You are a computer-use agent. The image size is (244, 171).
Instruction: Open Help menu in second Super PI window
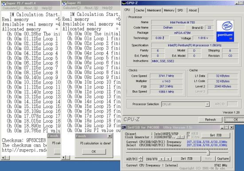click(x=107, y=8)
